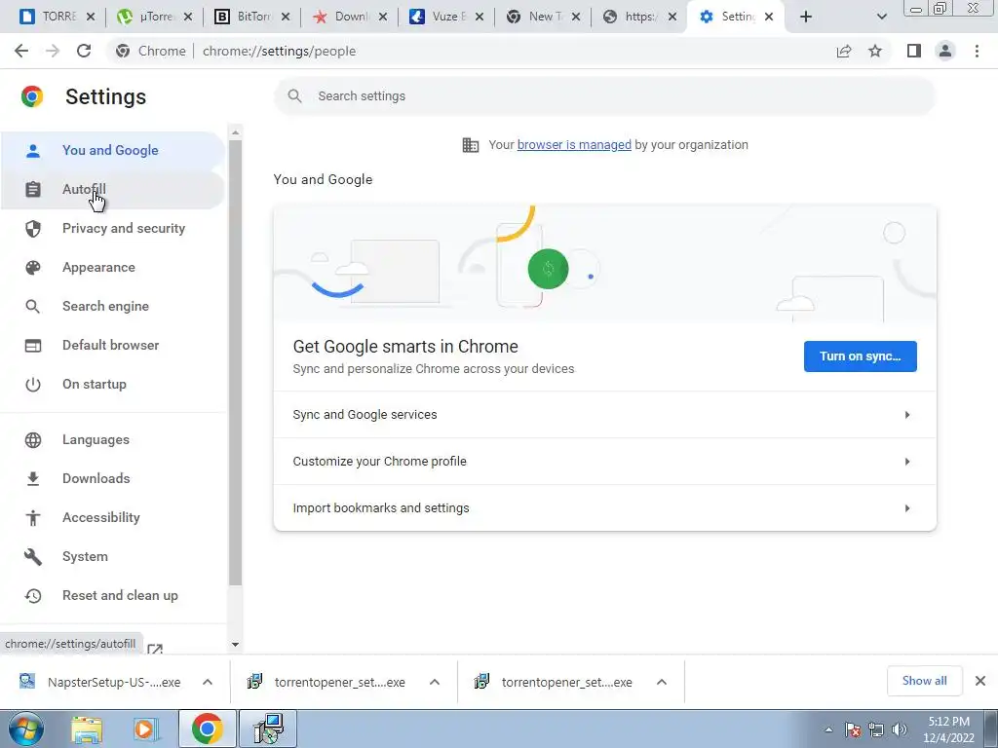Focus the Search settings field
This screenshot has width=998, height=748.
(x=604, y=96)
